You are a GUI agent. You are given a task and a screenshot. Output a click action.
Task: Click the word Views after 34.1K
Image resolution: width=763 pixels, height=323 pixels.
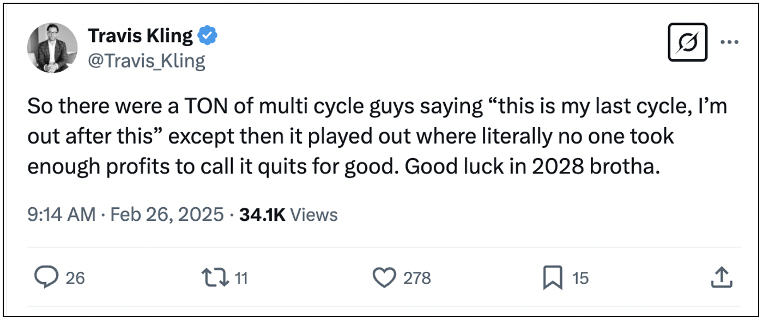(x=313, y=215)
